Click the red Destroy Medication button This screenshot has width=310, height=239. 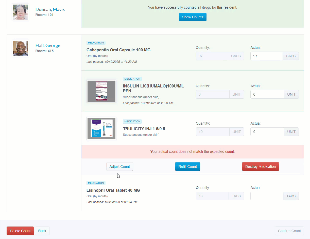click(261, 167)
